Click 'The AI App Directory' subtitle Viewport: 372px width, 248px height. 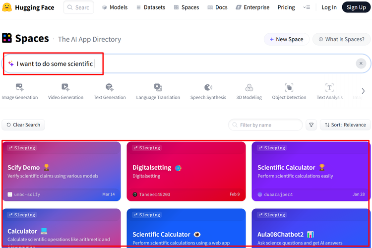pos(89,39)
